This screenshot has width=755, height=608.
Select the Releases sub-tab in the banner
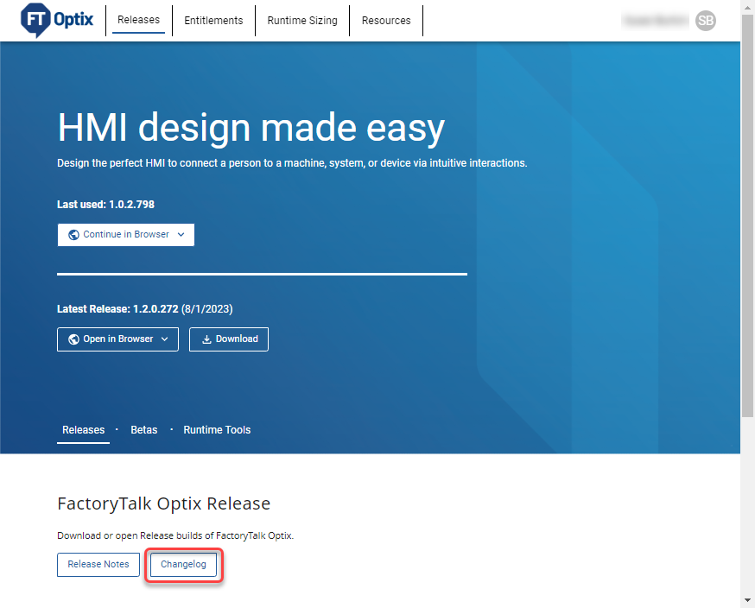coord(83,430)
